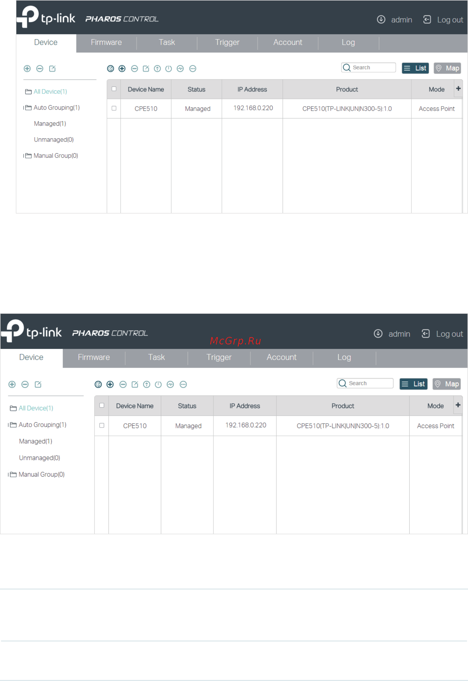The height and width of the screenshot is (681, 468).
Task: Click the edit group icon in upper window sidebar
Action: [x=52, y=69]
